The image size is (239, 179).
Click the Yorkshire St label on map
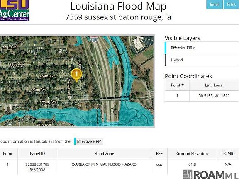(69, 89)
